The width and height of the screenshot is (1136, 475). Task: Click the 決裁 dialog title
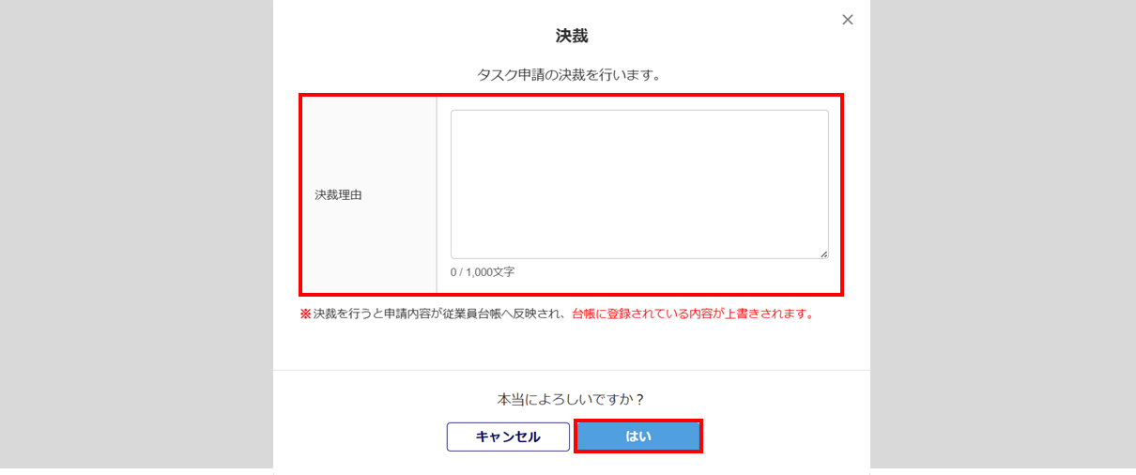pyautogui.click(x=572, y=37)
